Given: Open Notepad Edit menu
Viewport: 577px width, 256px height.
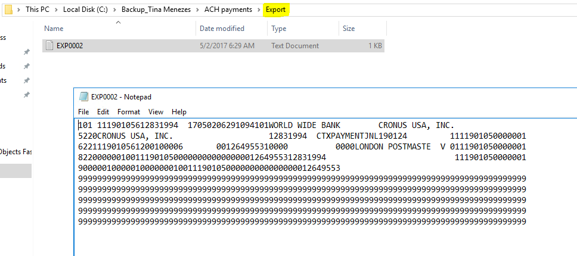Looking at the screenshot, I should [103, 112].
